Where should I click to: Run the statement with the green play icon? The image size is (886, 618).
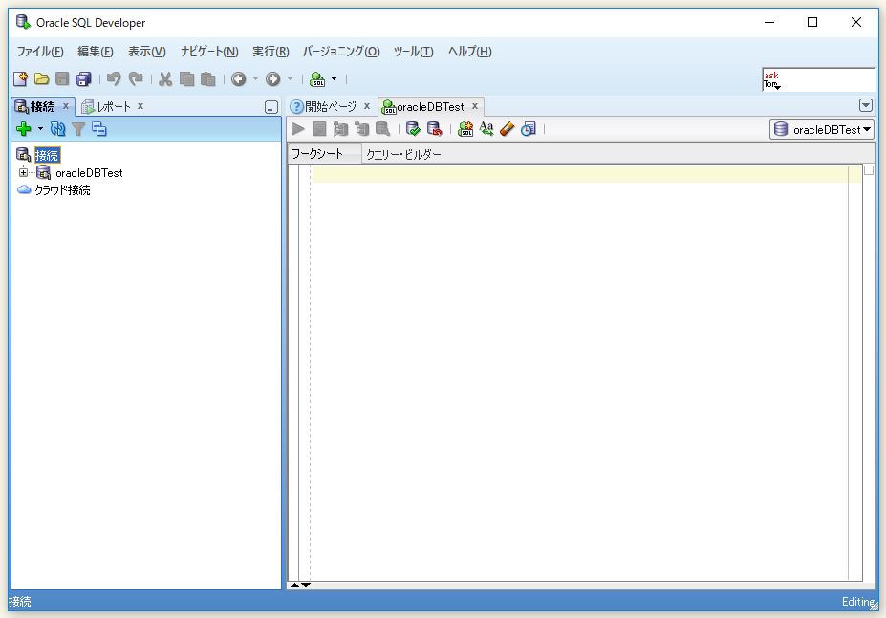[x=298, y=129]
